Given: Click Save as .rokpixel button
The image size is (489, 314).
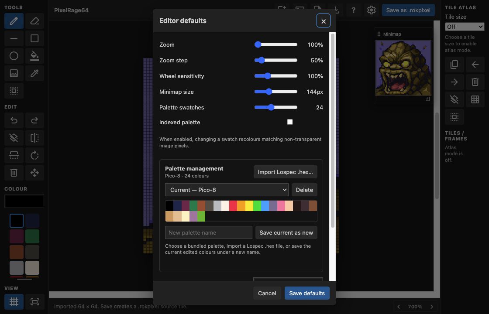Looking at the screenshot, I should coord(408,10).
